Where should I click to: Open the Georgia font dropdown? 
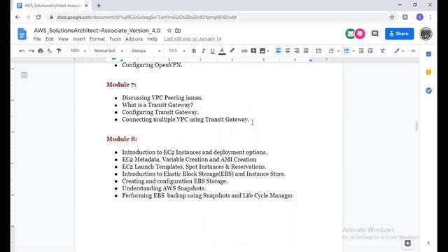pos(146,51)
